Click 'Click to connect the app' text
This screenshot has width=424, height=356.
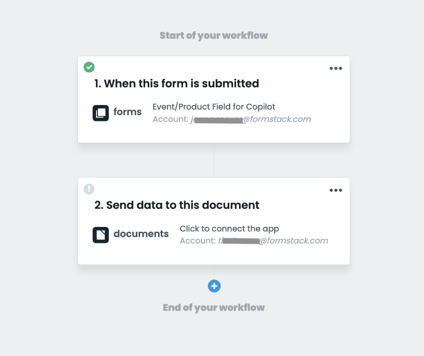(229, 229)
